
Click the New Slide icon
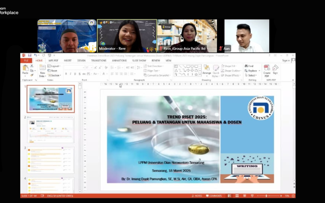click(42, 68)
